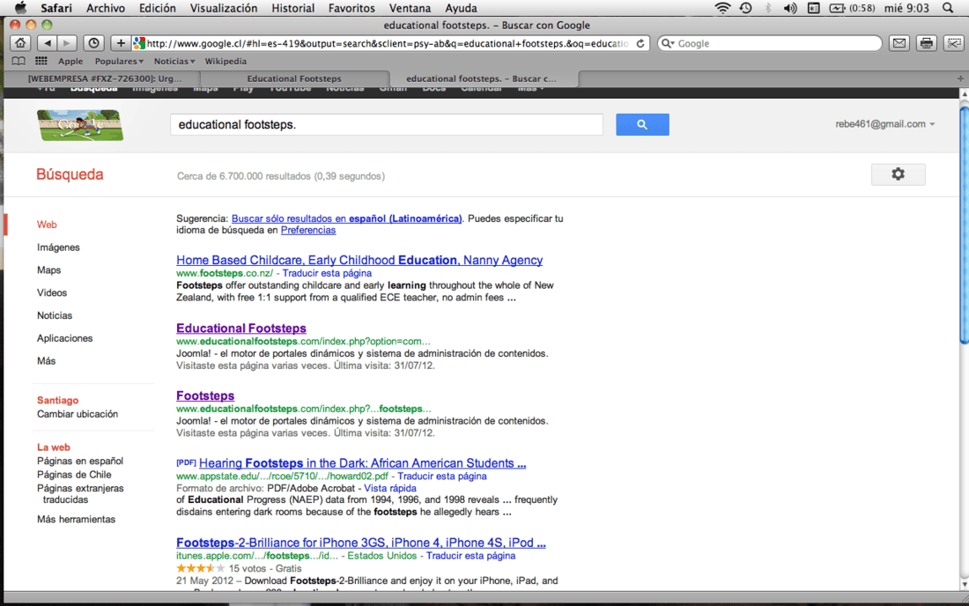Screen dimensions: 969x606
Task: Click 'Cambiar ubicación' under Santiago
Action: tap(78, 414)
